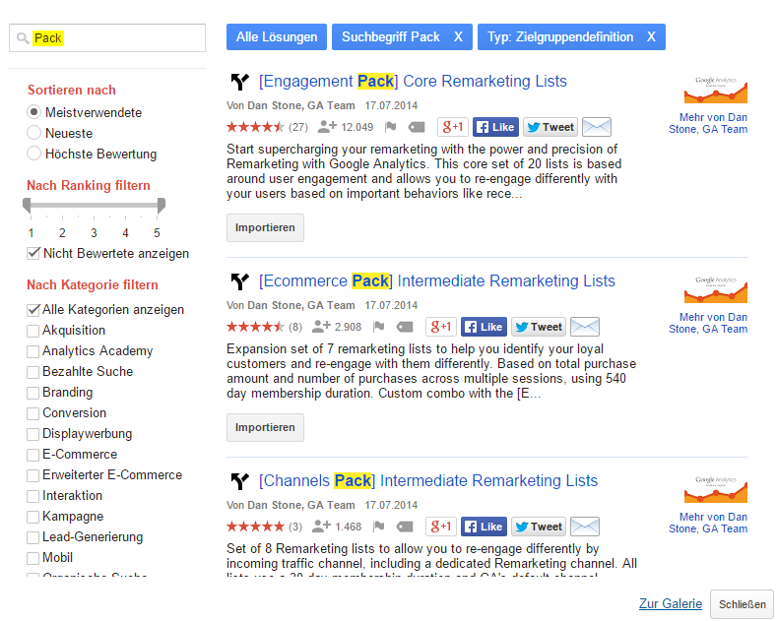The width and height of the screenshot is (776, 621).
Task: Select Höchste Bewertung sorting
Action: (x=33, y=154)
